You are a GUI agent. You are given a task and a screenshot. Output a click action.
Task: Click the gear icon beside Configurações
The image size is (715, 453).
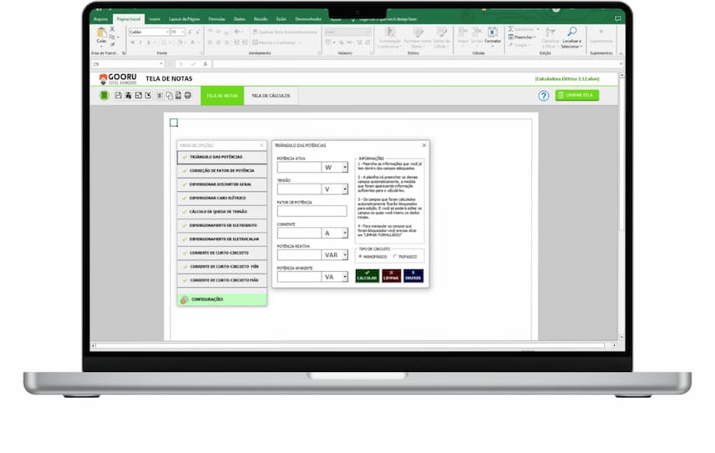click(x=185, y=299)
